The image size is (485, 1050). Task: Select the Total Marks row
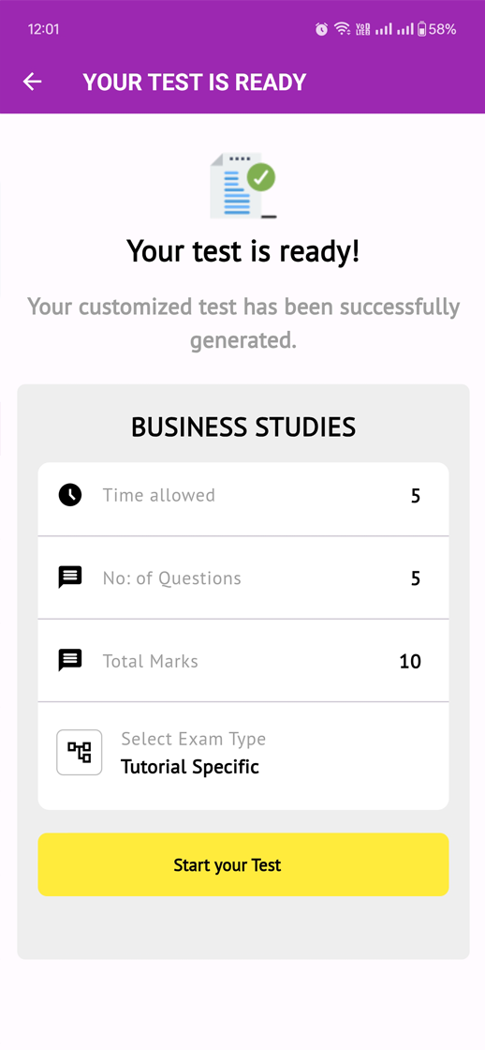(x=242, y=661)
